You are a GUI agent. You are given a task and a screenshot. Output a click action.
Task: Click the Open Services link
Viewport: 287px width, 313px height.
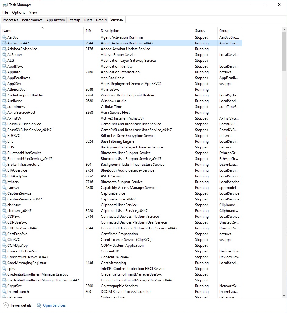point(54,305)
